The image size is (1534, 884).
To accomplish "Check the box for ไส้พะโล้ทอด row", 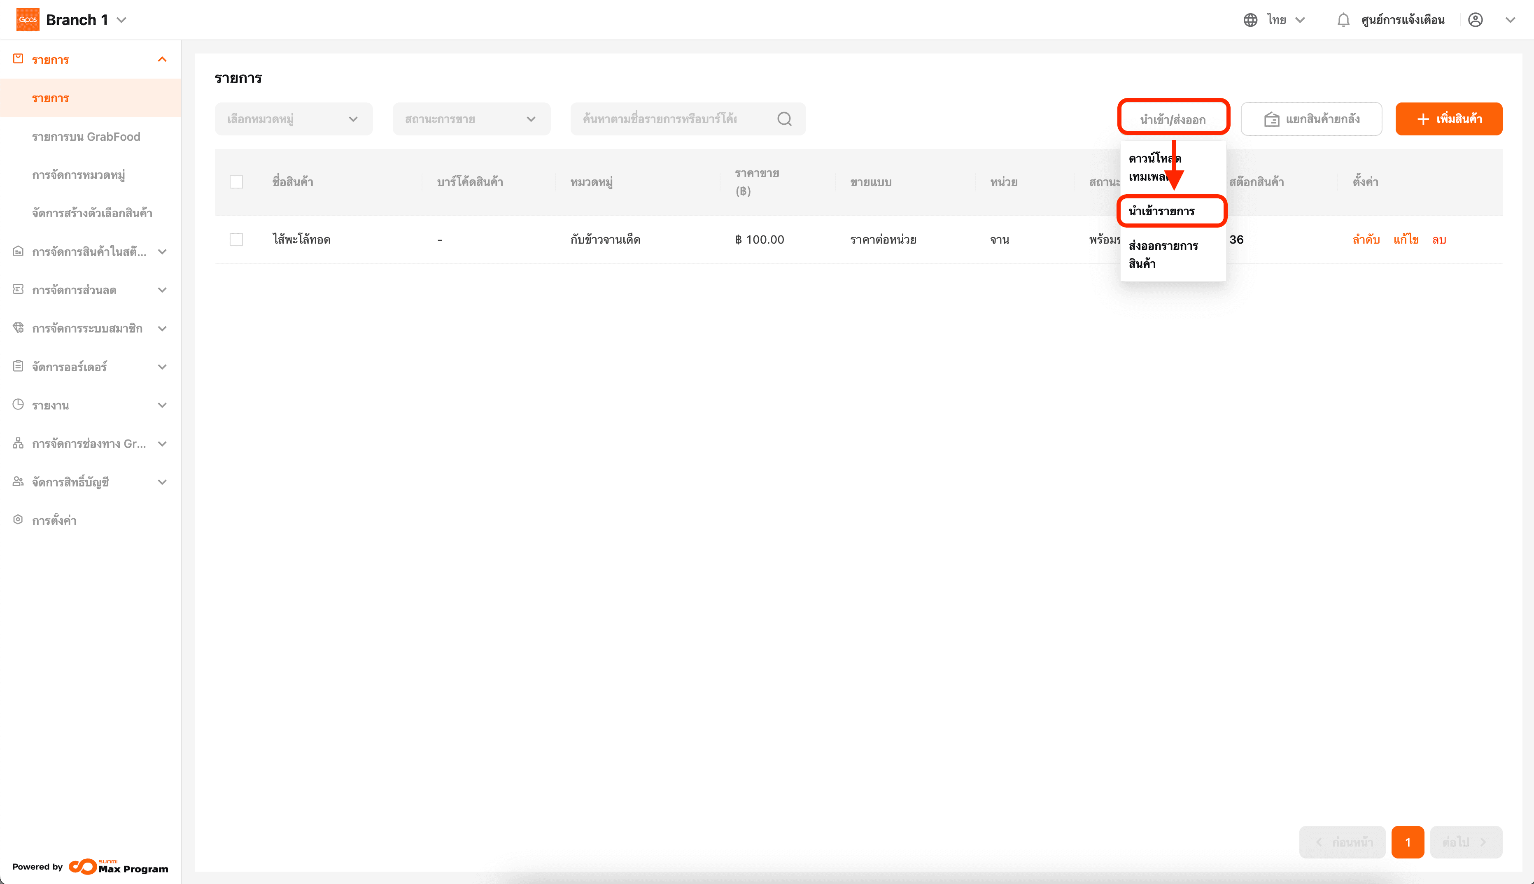I will (x=236, y=240).
